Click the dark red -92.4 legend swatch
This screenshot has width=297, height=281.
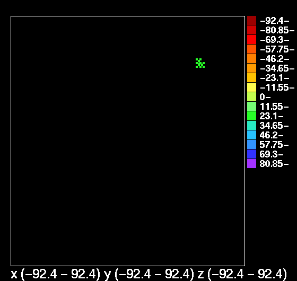(x=251, y=21)
